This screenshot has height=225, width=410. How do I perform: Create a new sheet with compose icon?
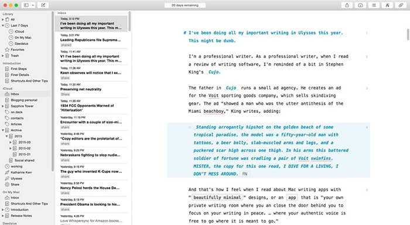click(x=43, y=5)
